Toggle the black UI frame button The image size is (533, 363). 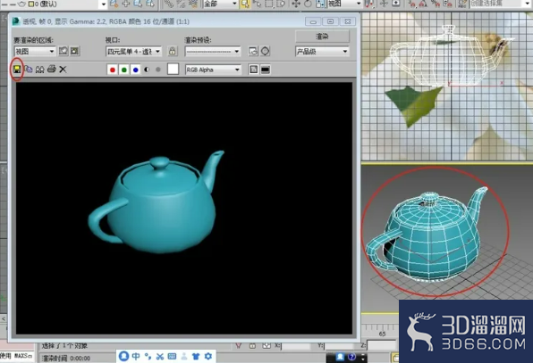coord(265,70)
